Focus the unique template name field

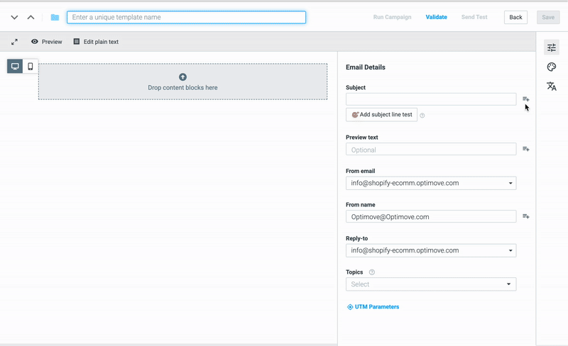pyautogui.click(x=186, y=18)
